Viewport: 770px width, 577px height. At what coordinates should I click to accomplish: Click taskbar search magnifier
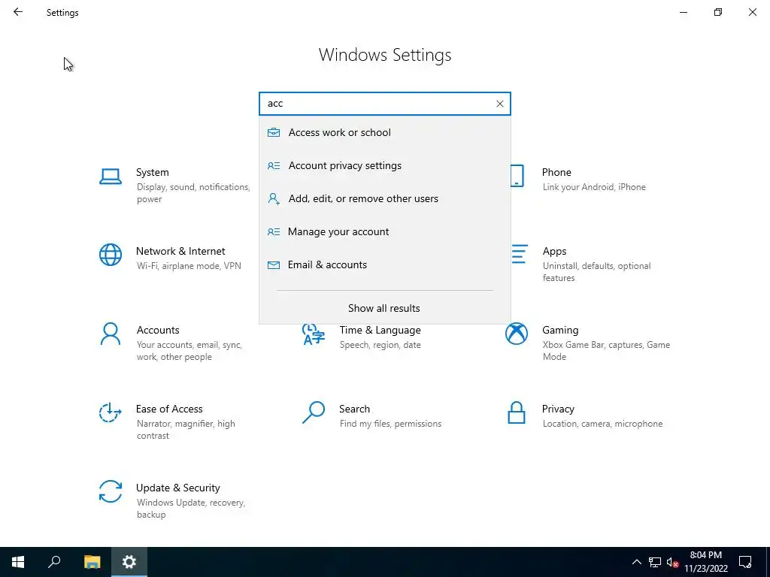click(54, 562)
